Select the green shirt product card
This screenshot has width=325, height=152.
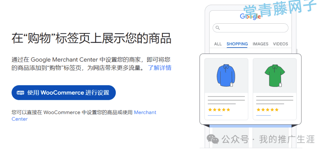275,89
